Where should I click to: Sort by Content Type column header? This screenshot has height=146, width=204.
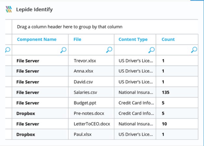point(133,39)
